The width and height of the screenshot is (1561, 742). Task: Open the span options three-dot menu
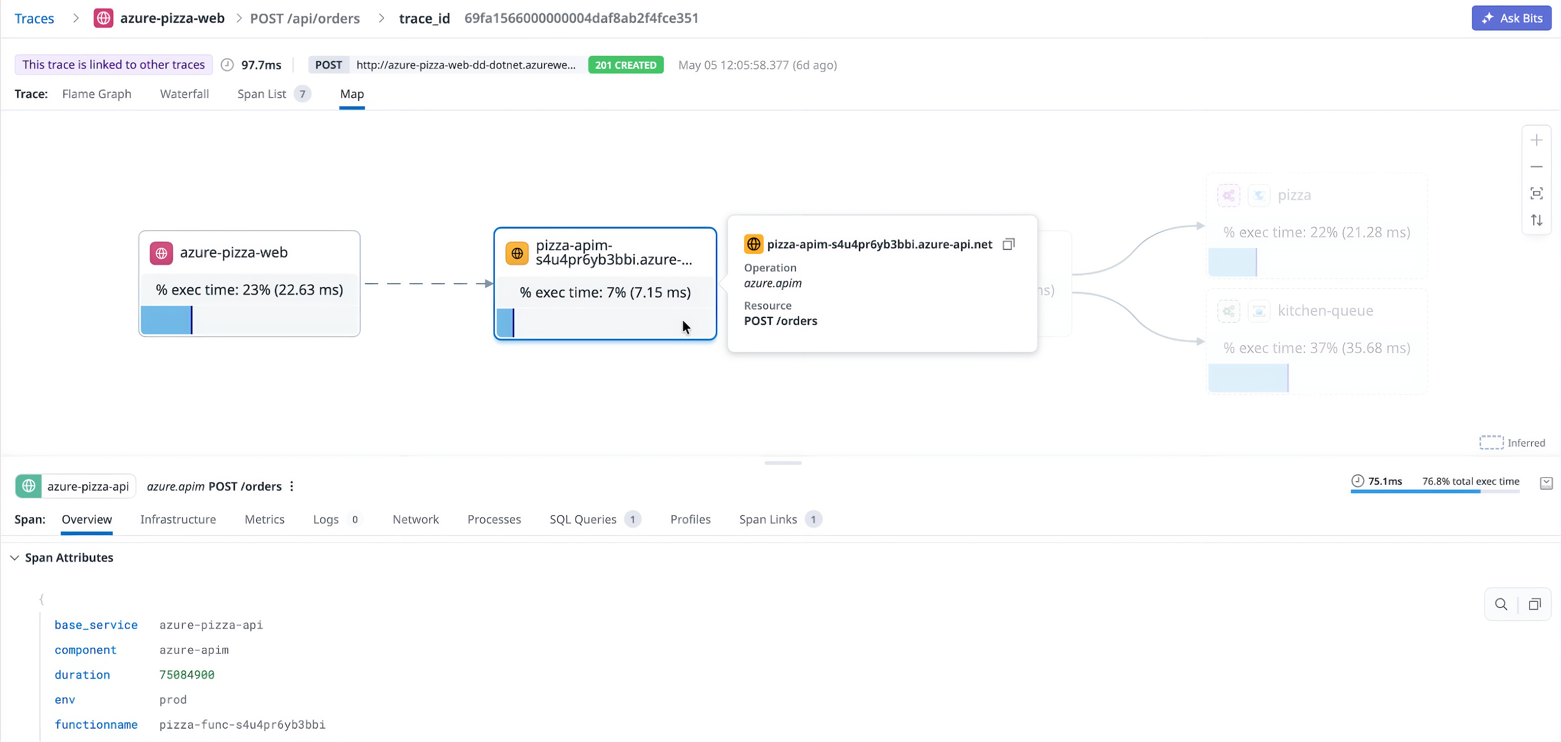pyautogui.click(x=291, y=486)
